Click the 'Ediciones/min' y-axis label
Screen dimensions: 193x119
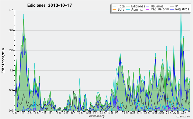point(3,60)
